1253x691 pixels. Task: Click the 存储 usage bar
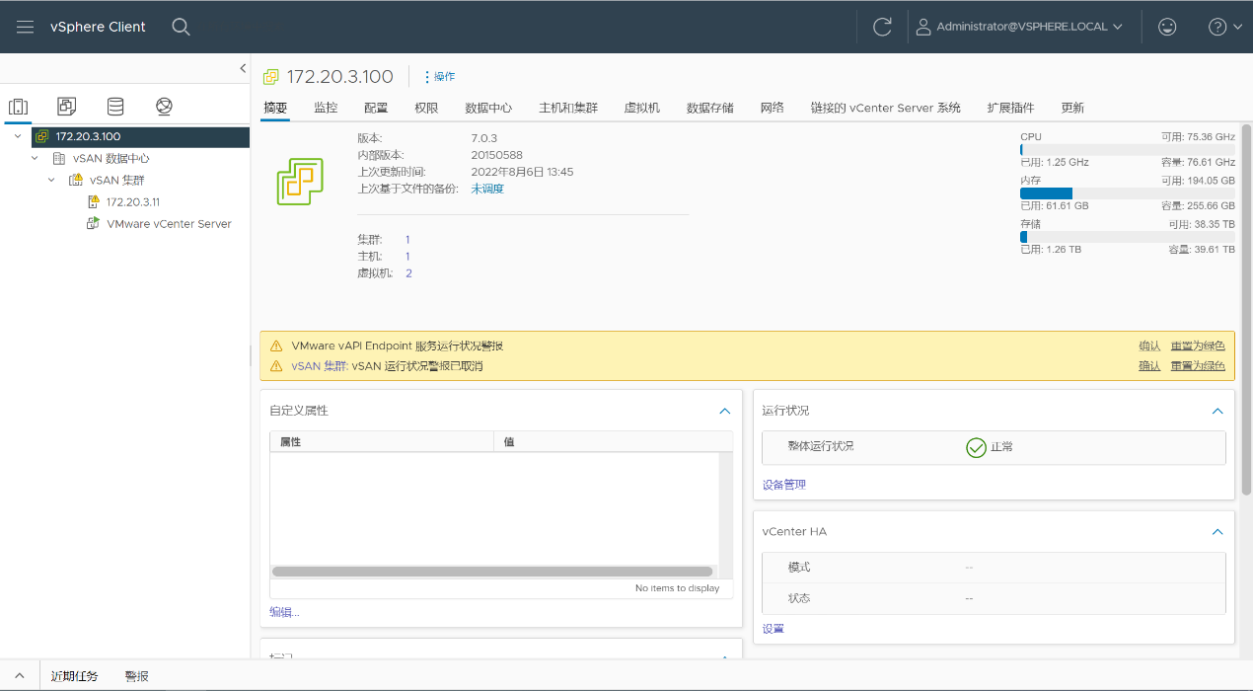1128,237
